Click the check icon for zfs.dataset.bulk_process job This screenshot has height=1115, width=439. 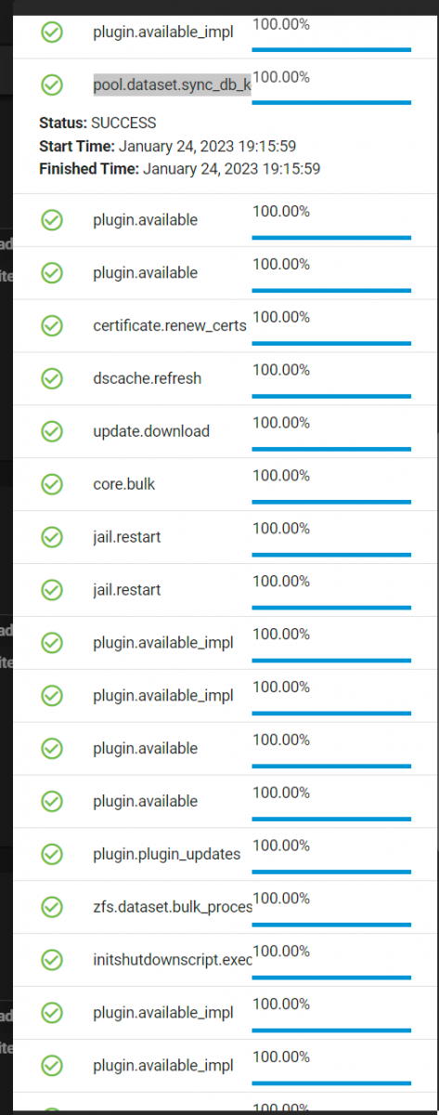[x=53, y=906]
